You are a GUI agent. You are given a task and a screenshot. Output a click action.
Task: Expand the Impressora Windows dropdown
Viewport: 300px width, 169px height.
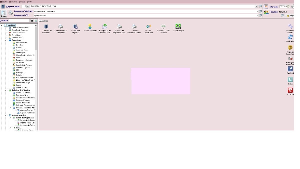(x=257, y=12)
